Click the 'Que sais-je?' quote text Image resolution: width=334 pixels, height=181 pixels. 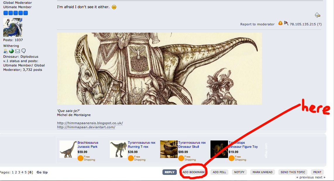click(68, 111)
